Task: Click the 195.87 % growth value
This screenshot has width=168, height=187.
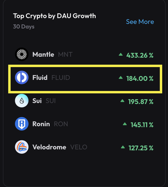Action: tap(141, 102)
